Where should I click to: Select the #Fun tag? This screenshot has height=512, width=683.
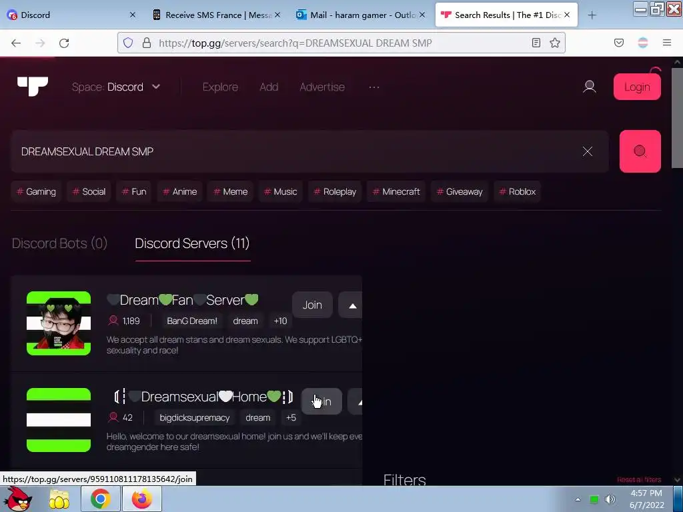(133, 191)
